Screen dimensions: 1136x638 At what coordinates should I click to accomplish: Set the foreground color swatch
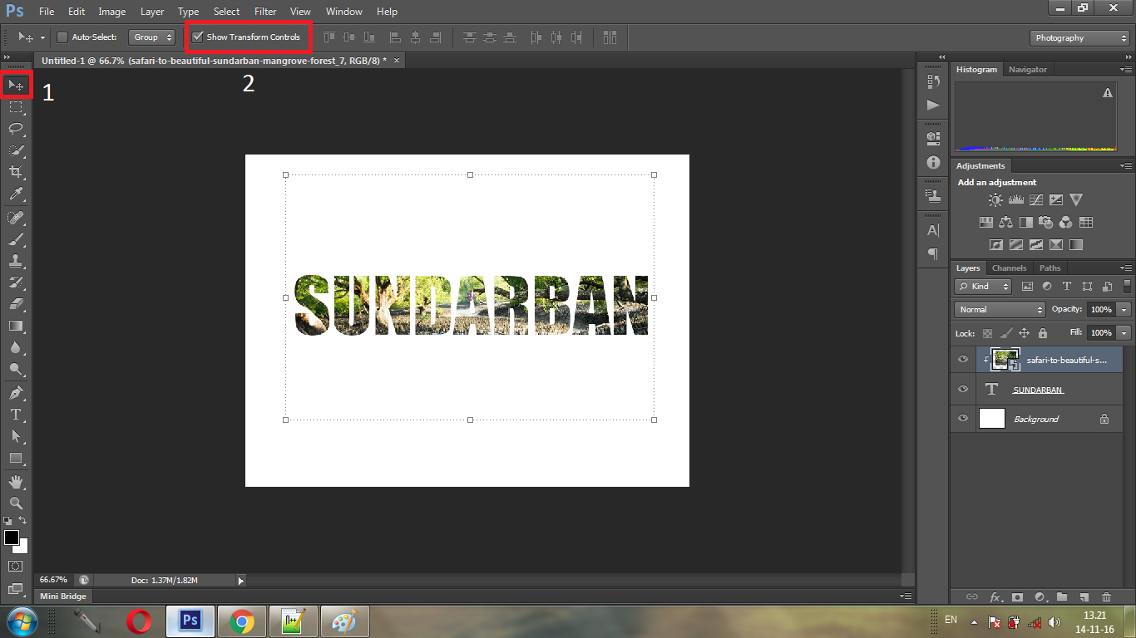coord(12,537)
